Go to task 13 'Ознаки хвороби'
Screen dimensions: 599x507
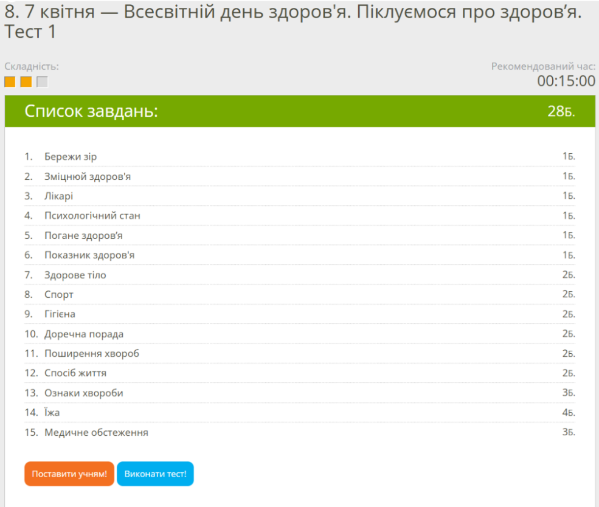click(x=83, y=393)
